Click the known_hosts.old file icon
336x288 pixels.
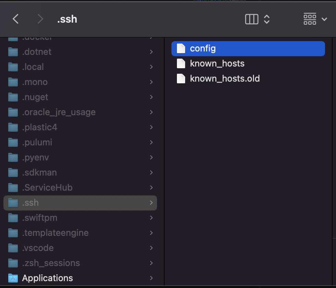181,79
